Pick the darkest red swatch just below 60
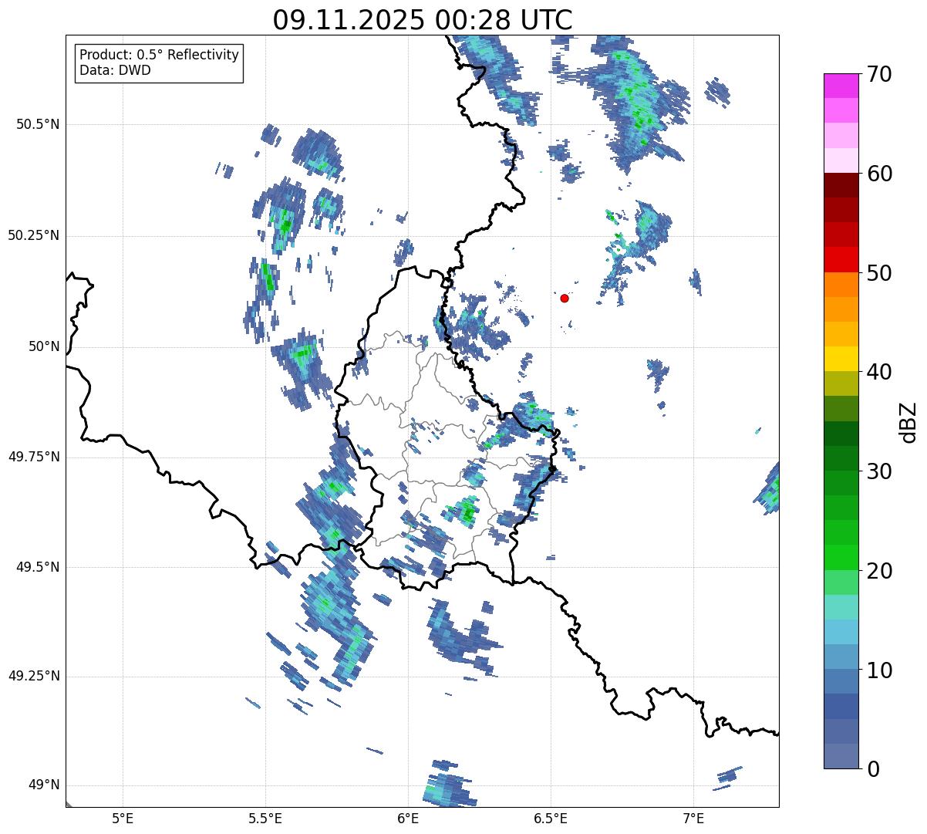This screenshot has width=927, height=834. (841, 185)
